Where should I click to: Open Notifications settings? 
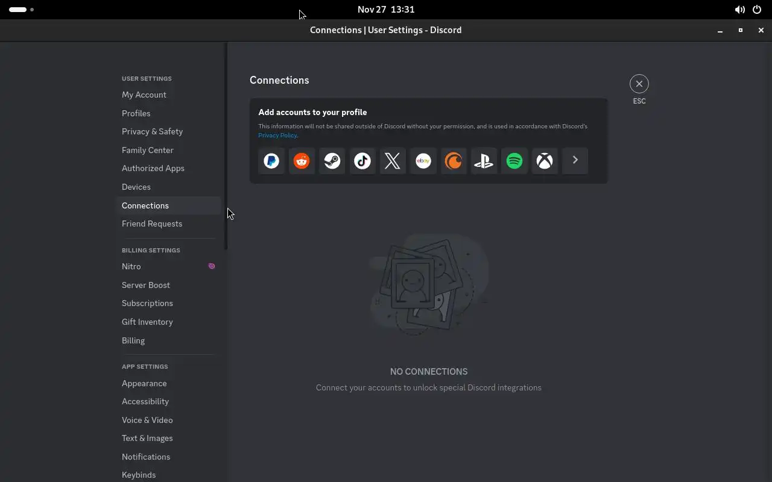168,457
